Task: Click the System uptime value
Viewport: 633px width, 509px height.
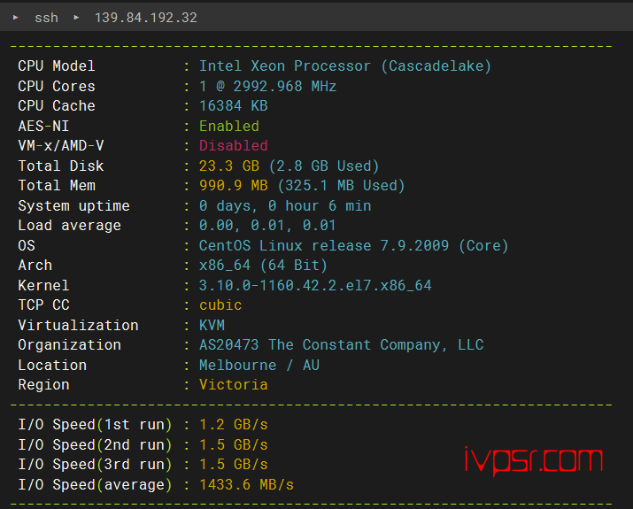Action: [x=285, y=206]
